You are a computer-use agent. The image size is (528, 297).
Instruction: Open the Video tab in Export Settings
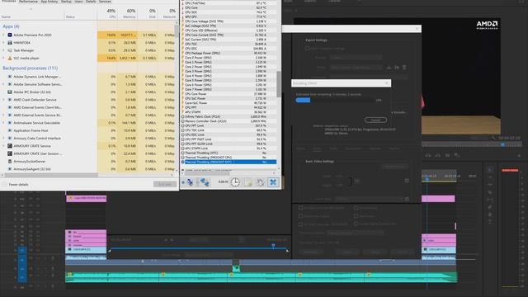(x=317, y=148)
